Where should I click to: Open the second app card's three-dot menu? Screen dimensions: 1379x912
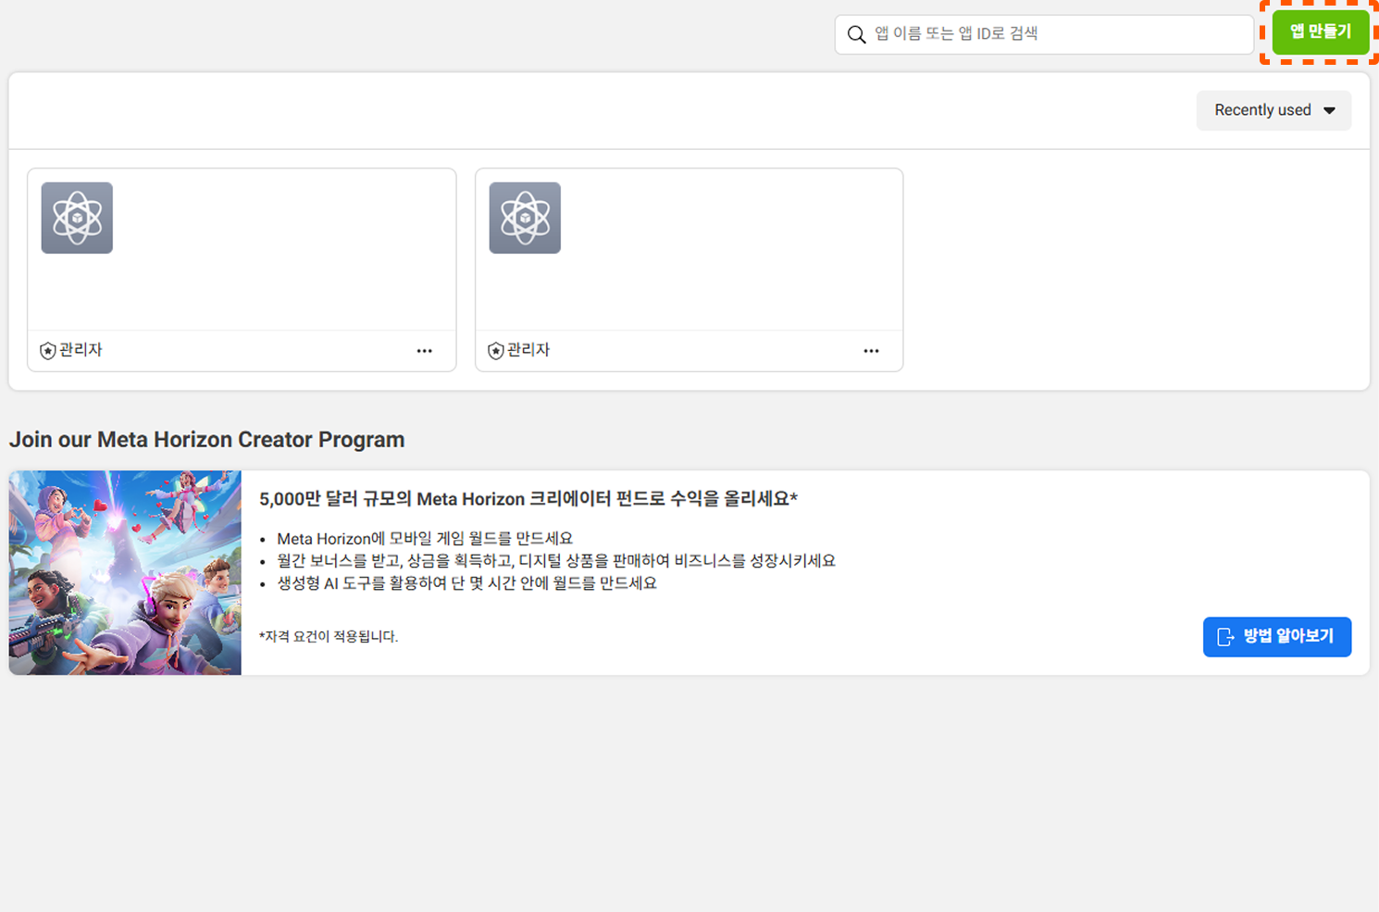pyautogui.click(x=871, y=351)
